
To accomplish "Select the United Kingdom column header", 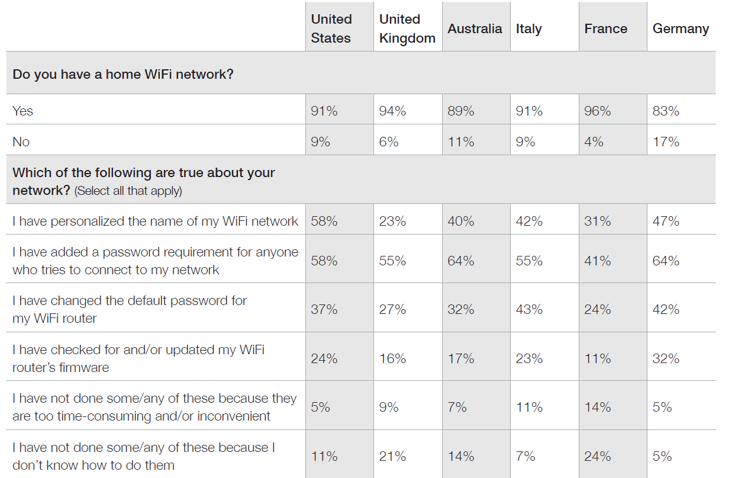I will click(x=407, y=28).
